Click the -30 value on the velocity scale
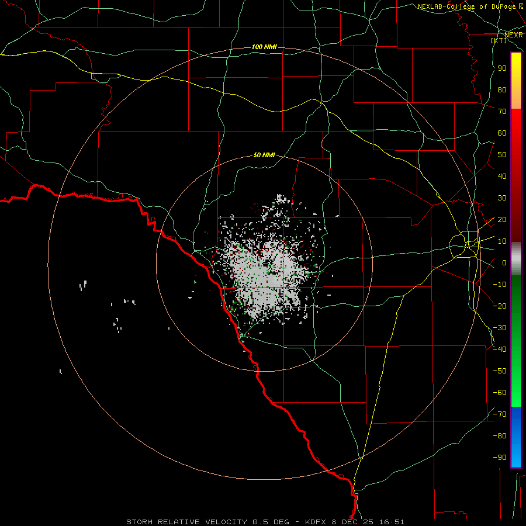Image resolution: width=526 pixels, height=526 pixels. click(x=500, y=328)
